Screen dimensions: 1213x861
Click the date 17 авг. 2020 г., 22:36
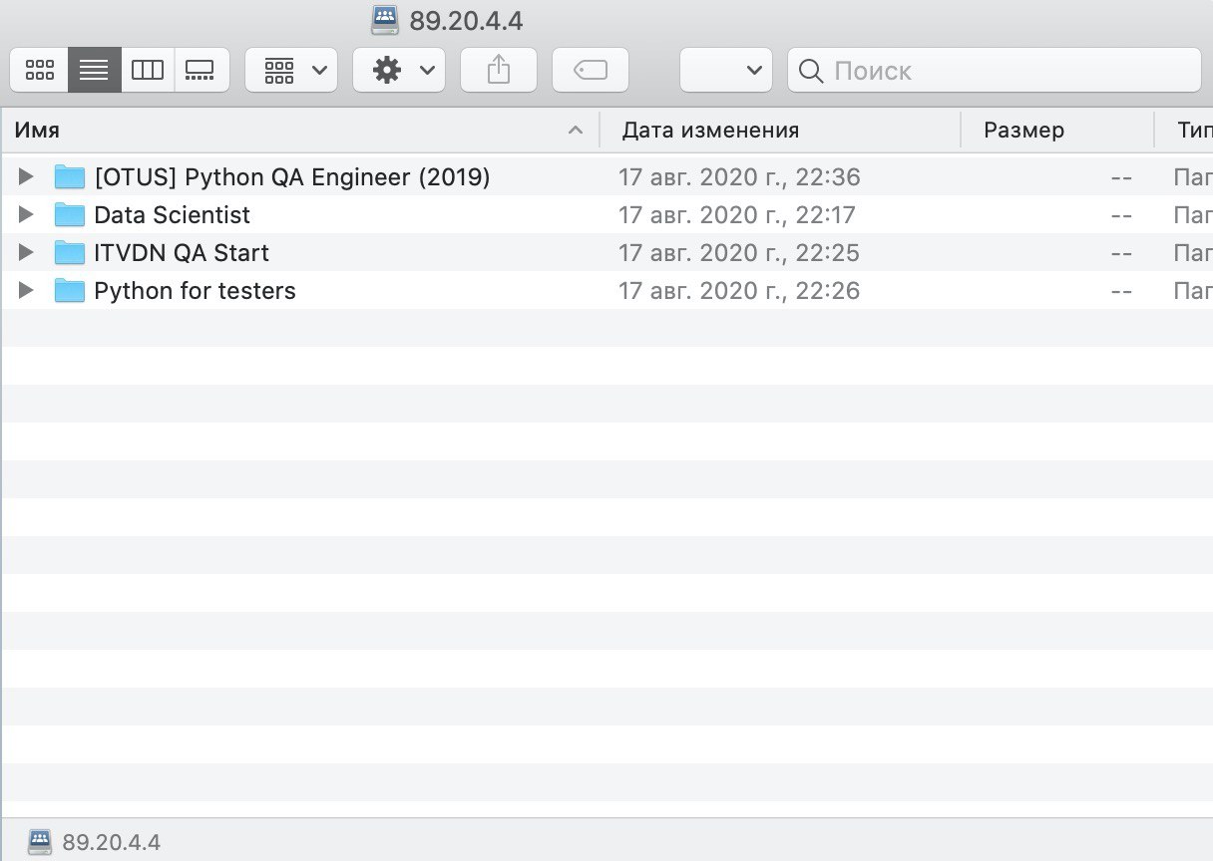click(x=739, y=177)
